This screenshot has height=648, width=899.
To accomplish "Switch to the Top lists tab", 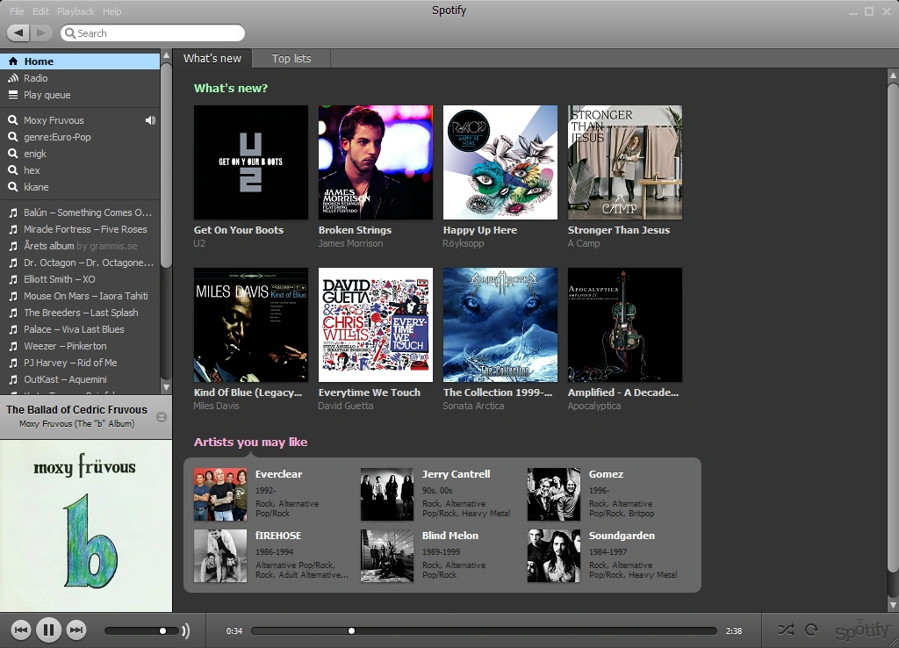I will tap(291, 58).
